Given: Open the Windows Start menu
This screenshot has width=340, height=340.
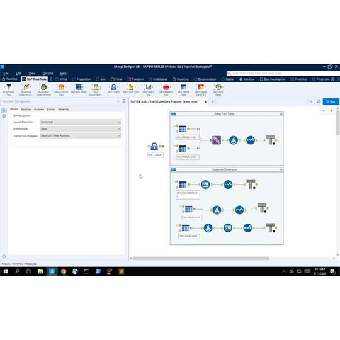Looking at the screenshot, I should click(x=6, y=271).
